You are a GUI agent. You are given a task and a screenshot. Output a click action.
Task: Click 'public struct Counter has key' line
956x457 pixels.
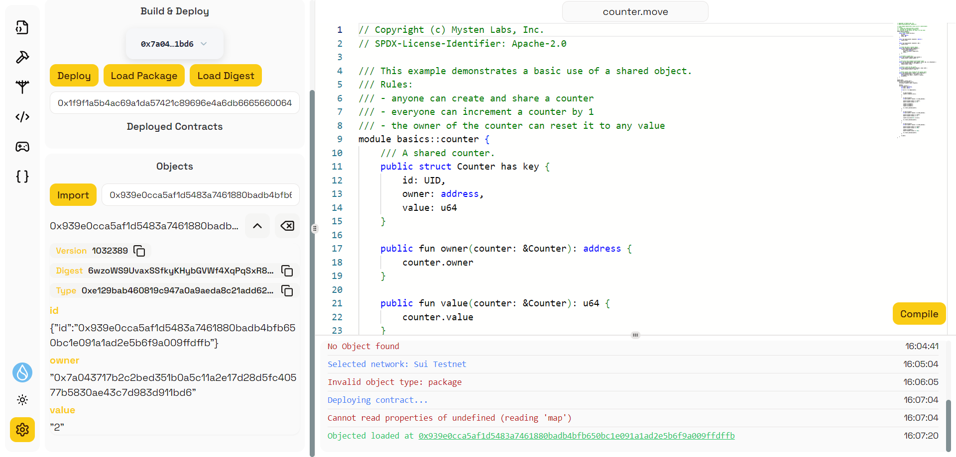click(465, 167)
